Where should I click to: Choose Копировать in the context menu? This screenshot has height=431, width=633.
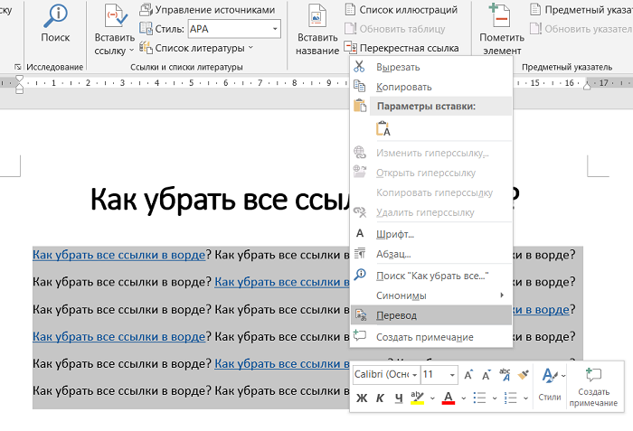(431, 87)
